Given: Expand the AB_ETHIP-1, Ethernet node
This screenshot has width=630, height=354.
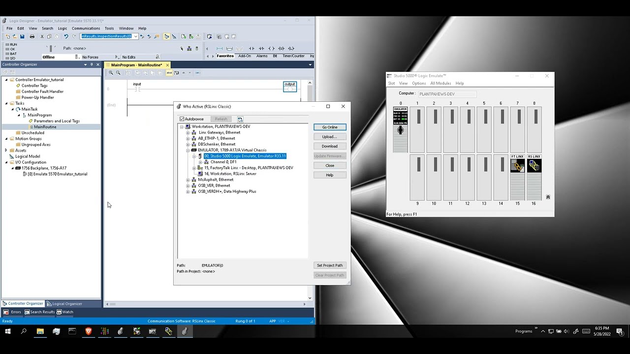Looking at the screenshot, I should coord(188,138).
